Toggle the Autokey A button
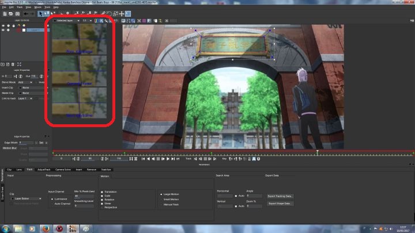Screen dimensions: 415x233 point(254,159)
